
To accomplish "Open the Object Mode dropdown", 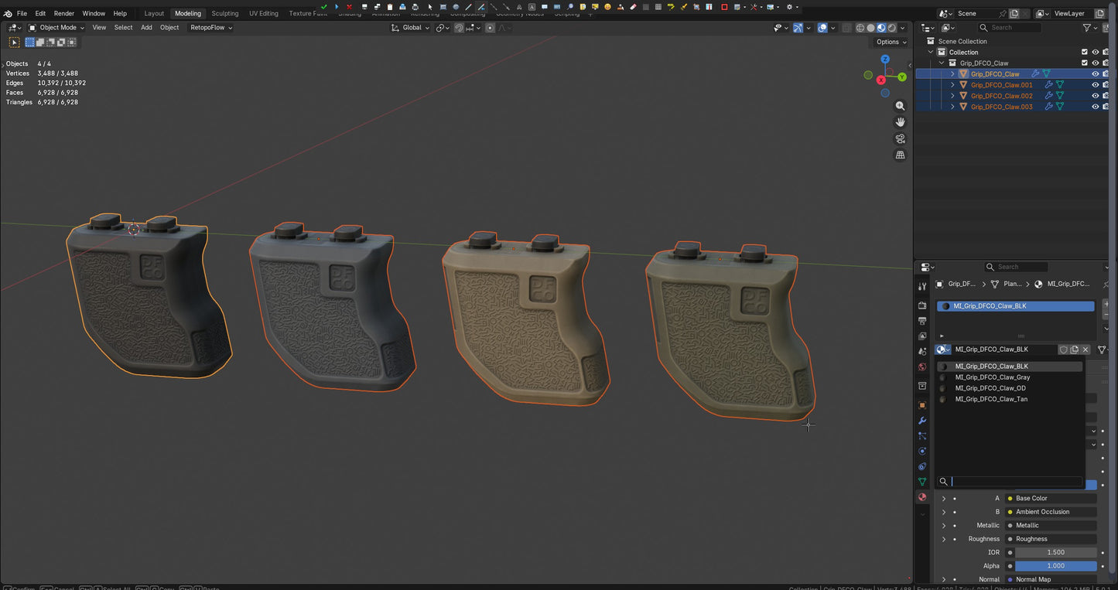I will [x=58, y=28].
